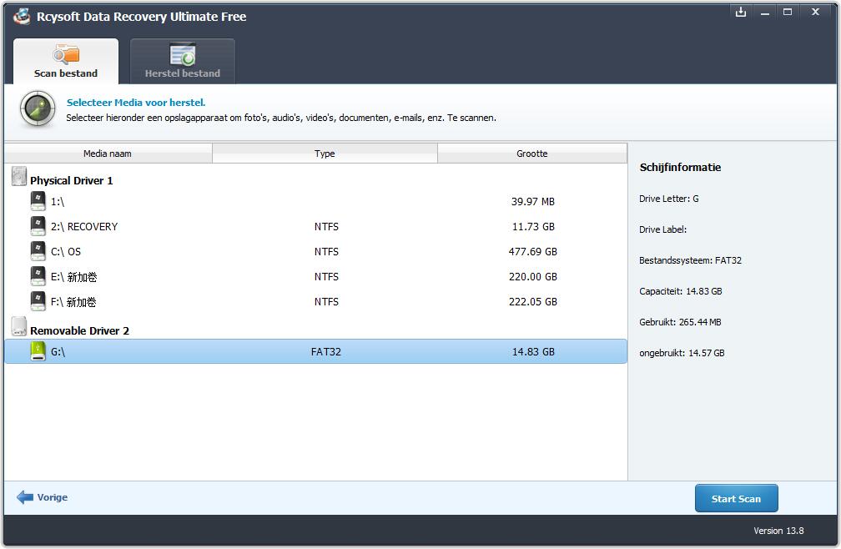Collapse the Physical Driver 1 group
841x549 pixels.
72,180
